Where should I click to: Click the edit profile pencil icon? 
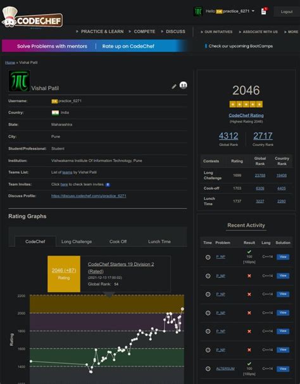pyautogui.click(x=174, y=86)
